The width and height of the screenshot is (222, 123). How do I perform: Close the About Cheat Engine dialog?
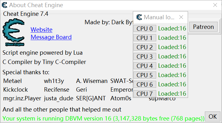[x=215, y=5]
